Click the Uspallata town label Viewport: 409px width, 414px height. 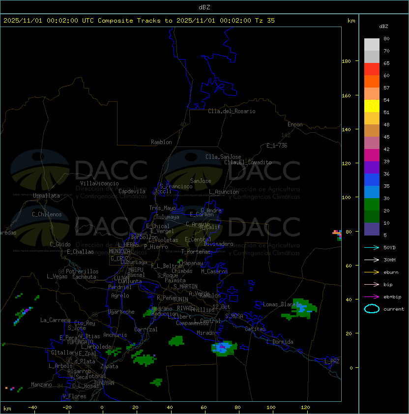coord(46,196)
